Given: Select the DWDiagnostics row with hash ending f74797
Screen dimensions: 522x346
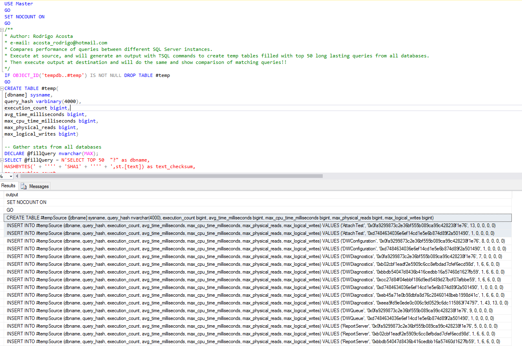Looking at the screenshot, I should tap(258, 303).
